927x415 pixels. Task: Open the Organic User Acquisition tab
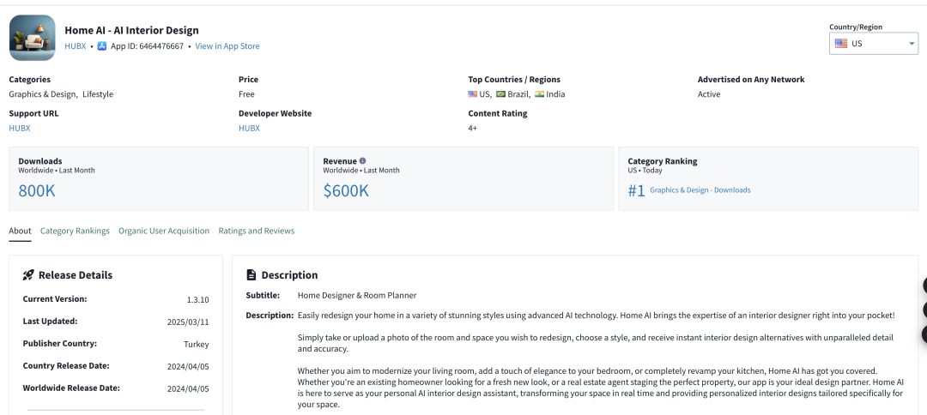pos(164,231)
